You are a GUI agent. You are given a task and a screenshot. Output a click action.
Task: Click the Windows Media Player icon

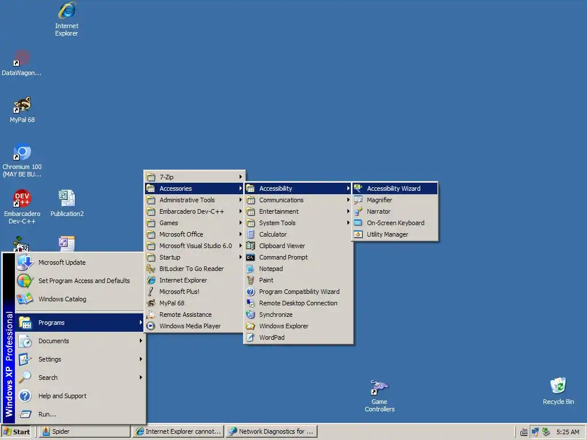pos(151,326)
